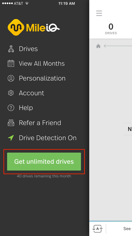Screen dimensions: 132x236
Task: Tap the auto-classify icon at bottom
Action: [98, 229]
